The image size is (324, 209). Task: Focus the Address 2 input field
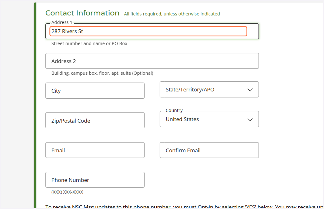click(x=152, y=61)
